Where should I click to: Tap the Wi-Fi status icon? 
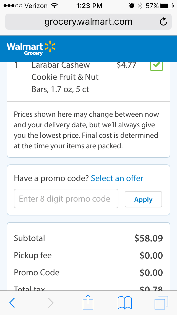54,6
